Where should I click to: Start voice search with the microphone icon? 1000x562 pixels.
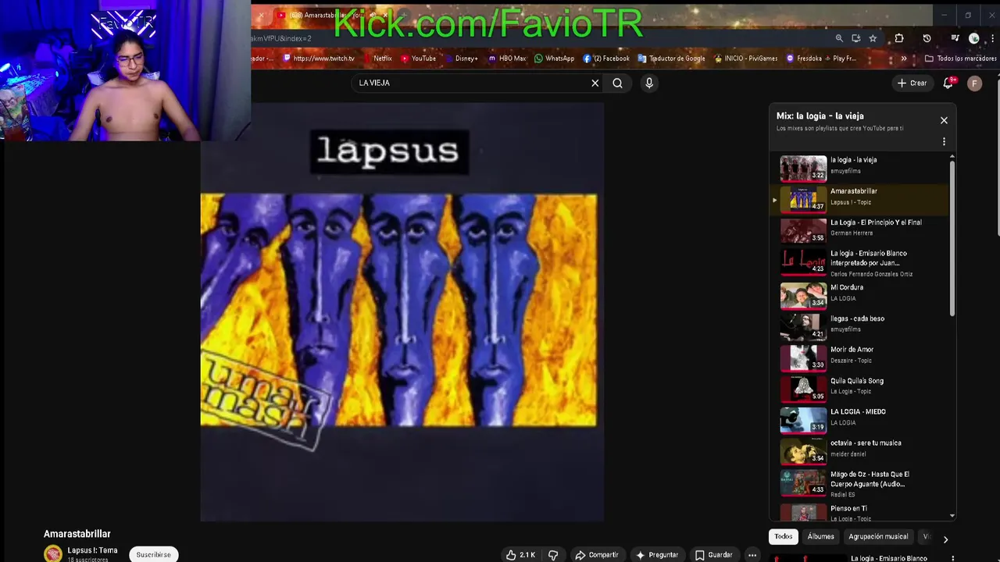pyautogui.click(x=649, y=83)
